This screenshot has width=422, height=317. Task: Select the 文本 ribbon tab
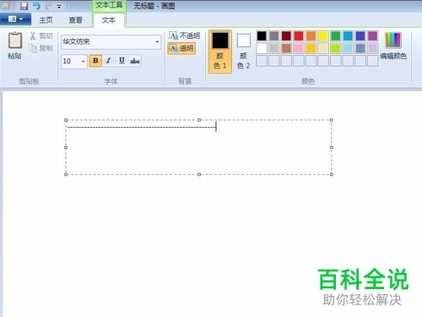point(109,20)
